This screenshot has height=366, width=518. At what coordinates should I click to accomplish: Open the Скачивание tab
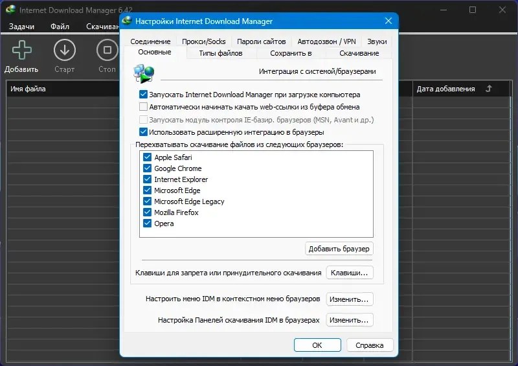click(x=359, y=53)
